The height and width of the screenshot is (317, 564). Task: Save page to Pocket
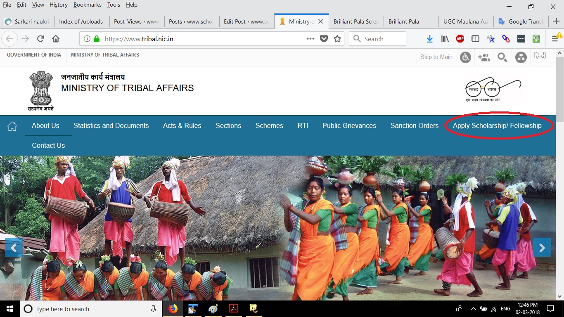(x=324, y=39)
